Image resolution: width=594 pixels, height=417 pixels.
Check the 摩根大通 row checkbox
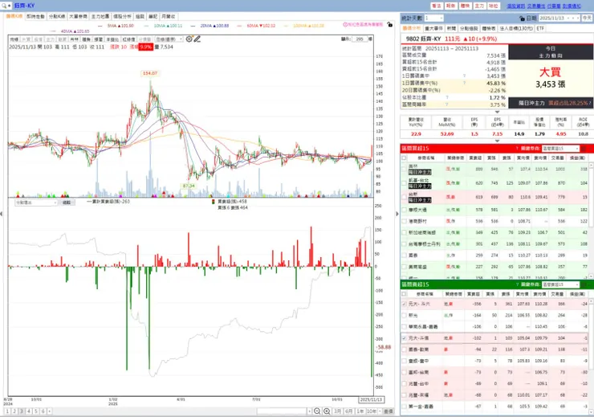(x=405, y=210)
